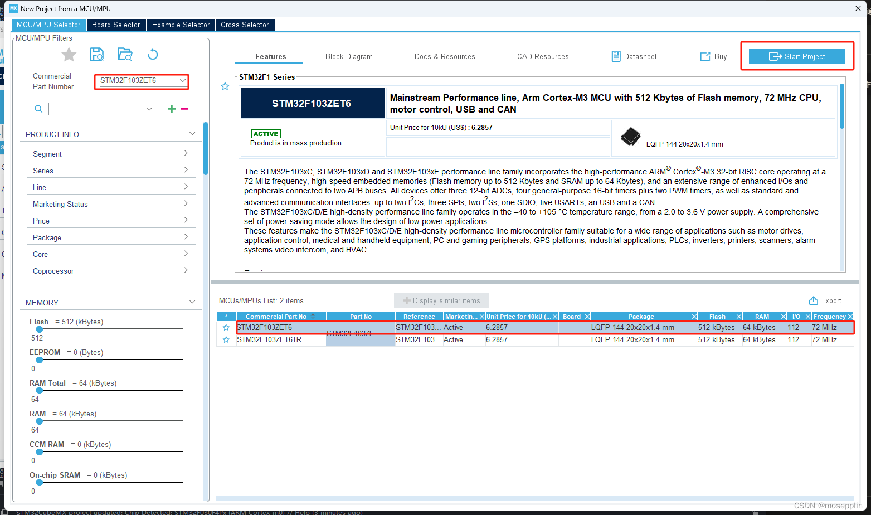Viewport: 871px width, 515px height.
Task: Collapse the MEMORY section
Action: (x=192, y=302)
